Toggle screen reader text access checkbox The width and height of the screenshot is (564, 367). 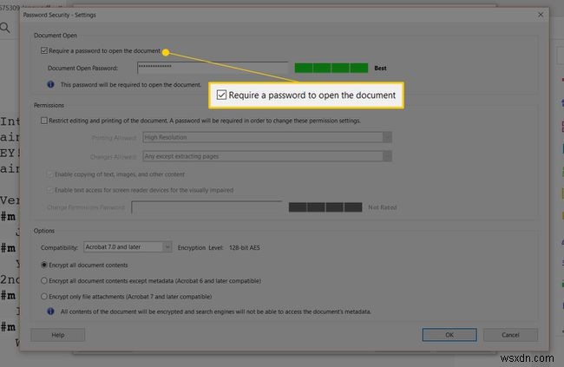pos(50,190)
